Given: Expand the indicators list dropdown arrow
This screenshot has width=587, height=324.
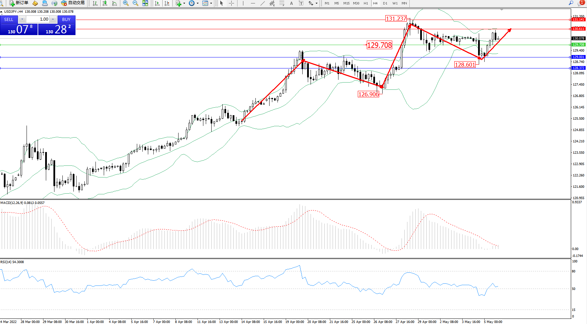Looking at the screenshot, I should pos(184,3).
